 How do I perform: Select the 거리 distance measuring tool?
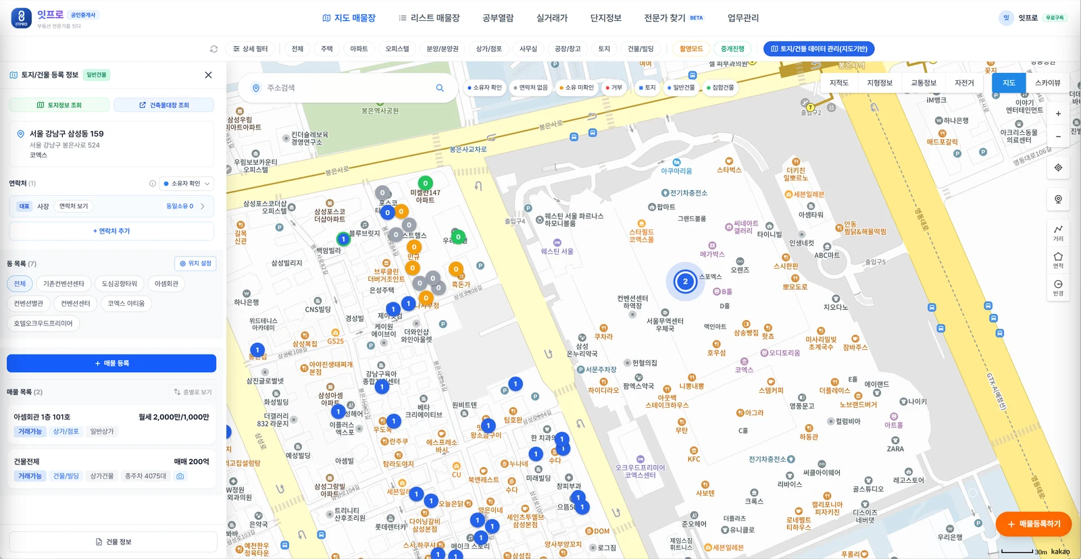(1058, 233)
